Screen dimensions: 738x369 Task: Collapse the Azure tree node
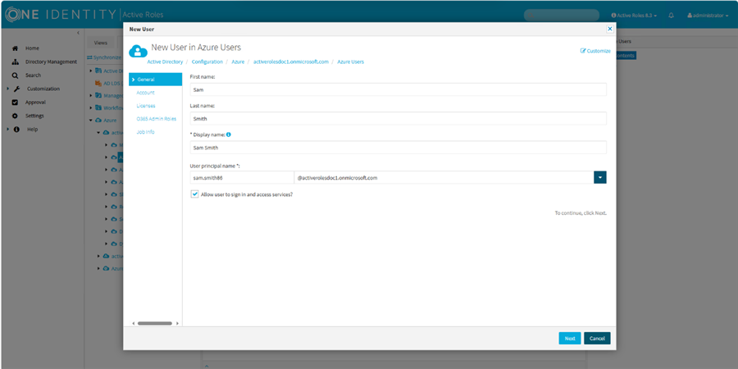(x=91, y=121)
